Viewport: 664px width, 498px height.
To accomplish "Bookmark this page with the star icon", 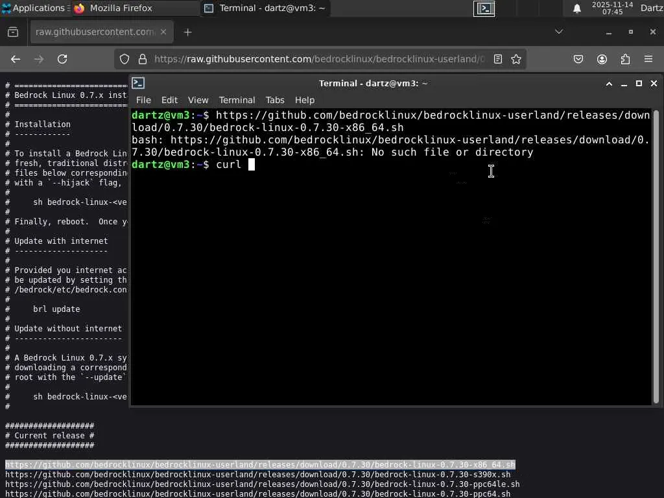I will click(516, 59).
